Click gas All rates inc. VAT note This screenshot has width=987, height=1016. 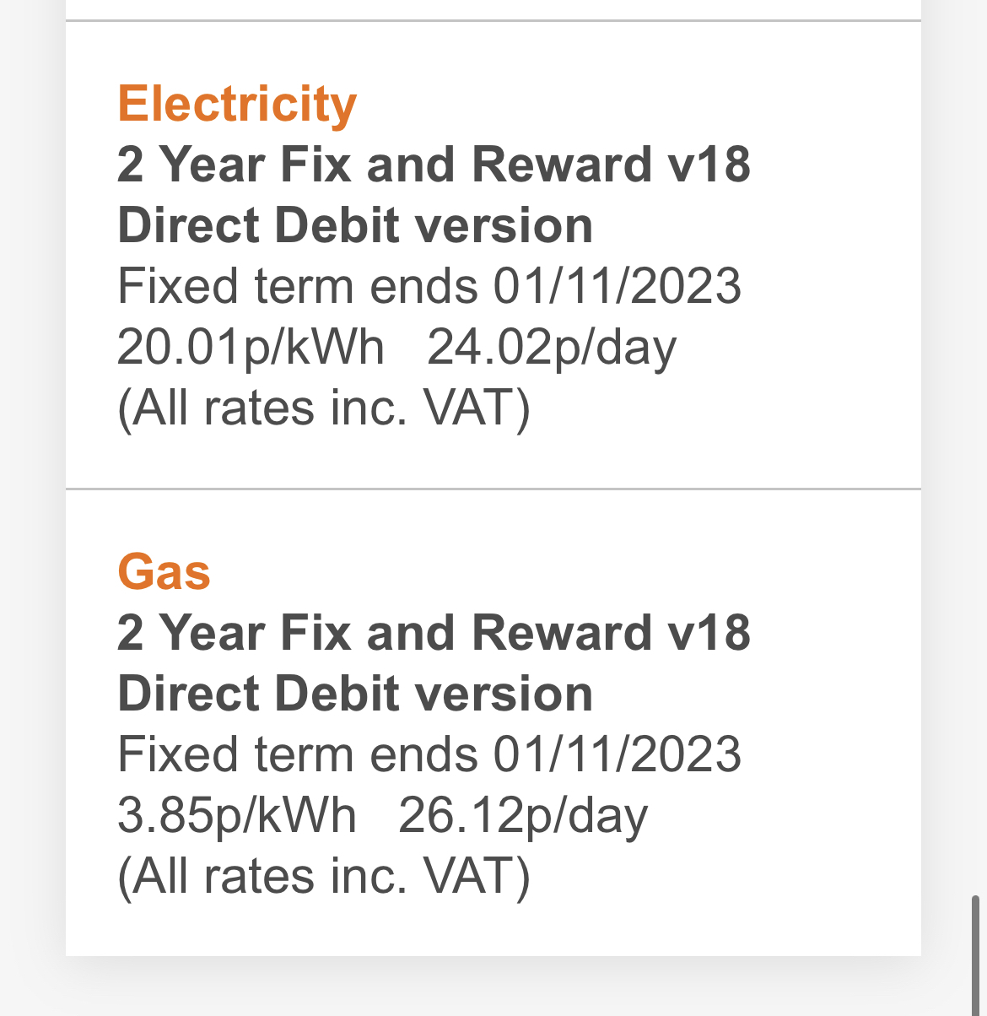pyautogui.click(x=324, y=878)
